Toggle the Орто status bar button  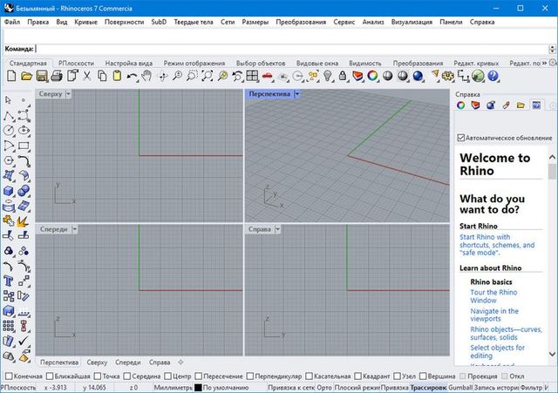(x=323, y=387)
